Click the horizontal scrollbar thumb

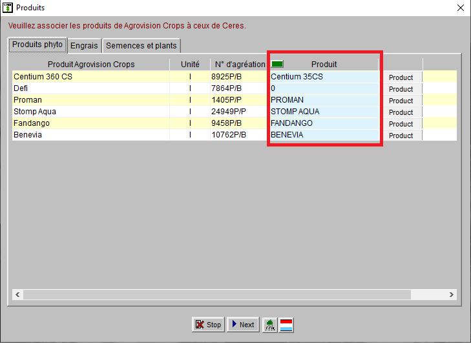click(217, 294)
